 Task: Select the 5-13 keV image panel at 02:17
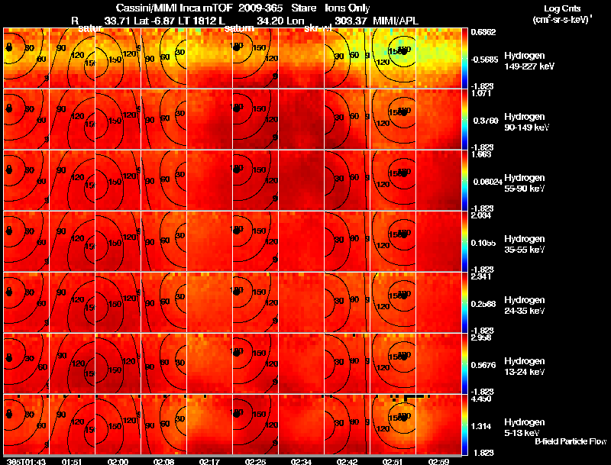point(209,425)
